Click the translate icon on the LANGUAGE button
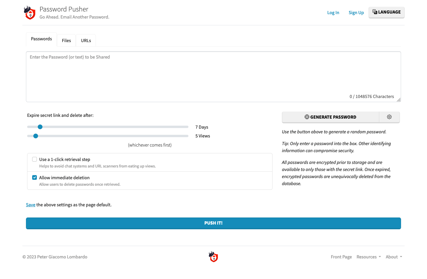Viewport: 427px width, 279px height. coord(375,12)
